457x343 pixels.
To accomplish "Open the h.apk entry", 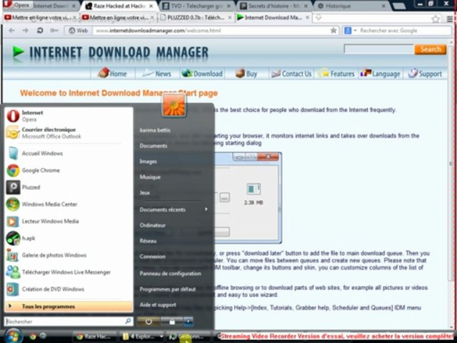I will point(69,238).
